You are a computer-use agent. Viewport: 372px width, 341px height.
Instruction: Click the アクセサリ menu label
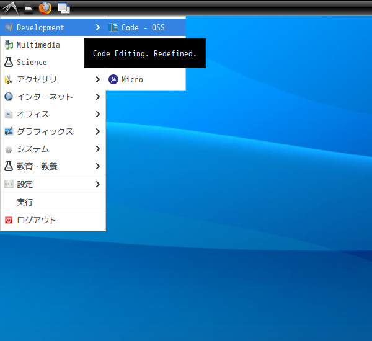click(x=37, y=79)
